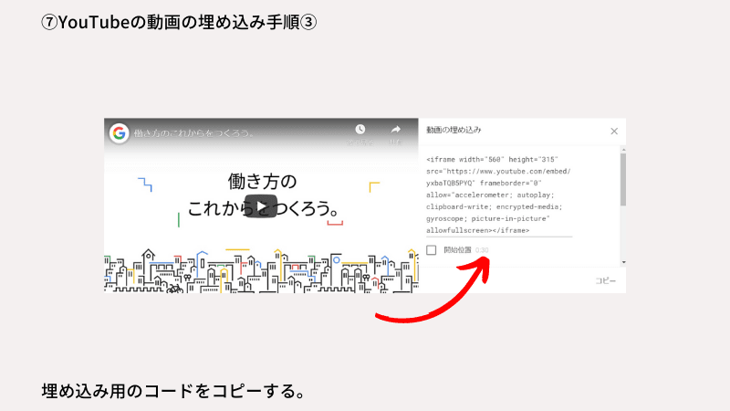The width and height of the screenshot is (730, 411).
Task: Play the embedded YouTube video
Action: coord(261,206)
